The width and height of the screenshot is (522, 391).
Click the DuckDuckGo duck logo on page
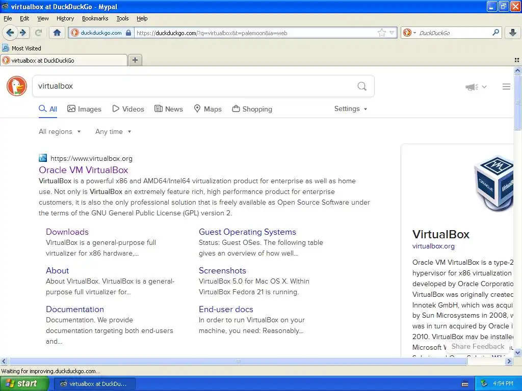[17, 86]
